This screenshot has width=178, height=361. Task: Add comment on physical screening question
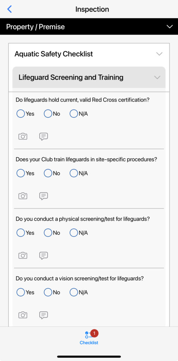click(x=43, y=256)
